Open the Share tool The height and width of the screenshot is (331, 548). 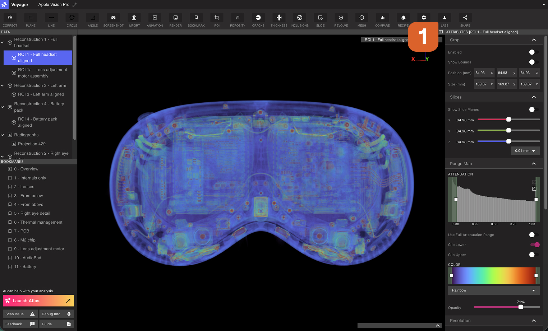pos(465,20)
